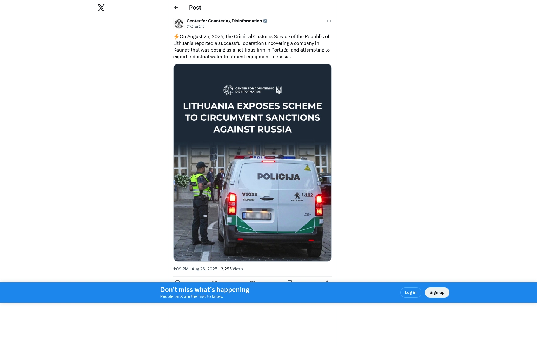The height and width of the screenshot is (346, 537).
Task: Click the "Don't miss what's happening" banner text
Action: (205, 290)
